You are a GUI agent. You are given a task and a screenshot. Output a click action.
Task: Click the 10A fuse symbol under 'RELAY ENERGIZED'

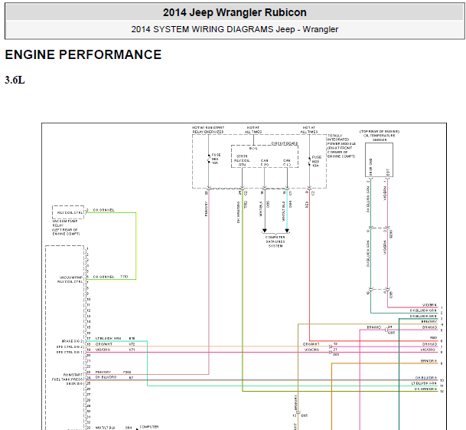coord(208,159)
